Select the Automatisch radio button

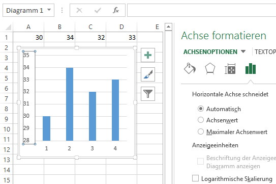(x=201, y=109)
